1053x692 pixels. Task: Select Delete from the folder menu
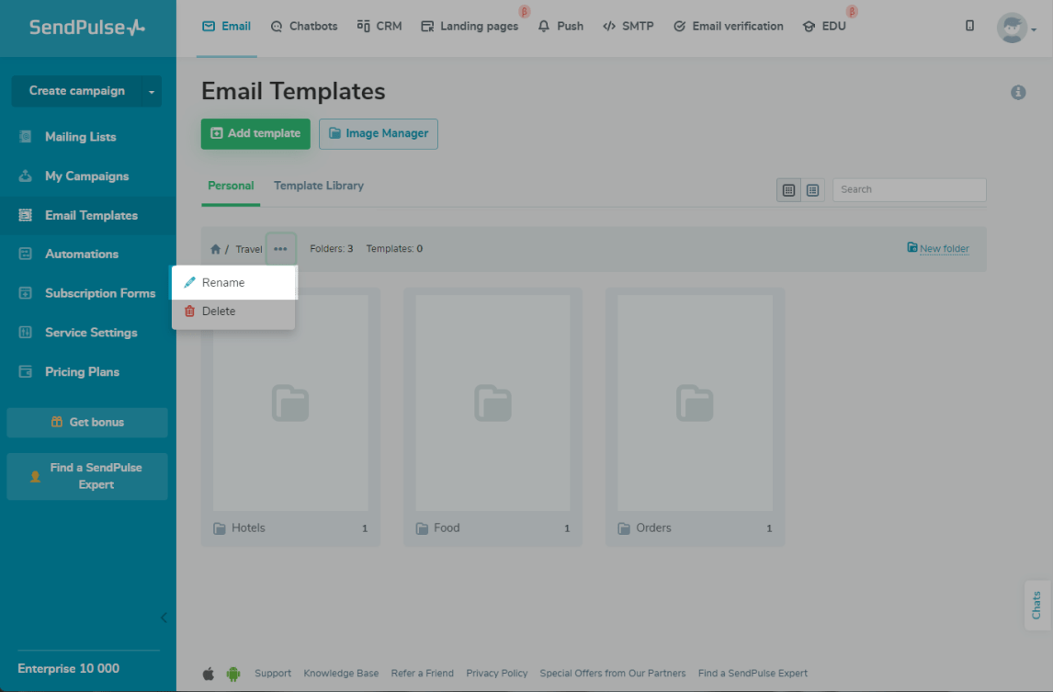point(233,312)
